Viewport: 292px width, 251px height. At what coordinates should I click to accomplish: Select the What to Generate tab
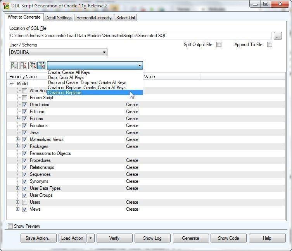tap(24, 17)
